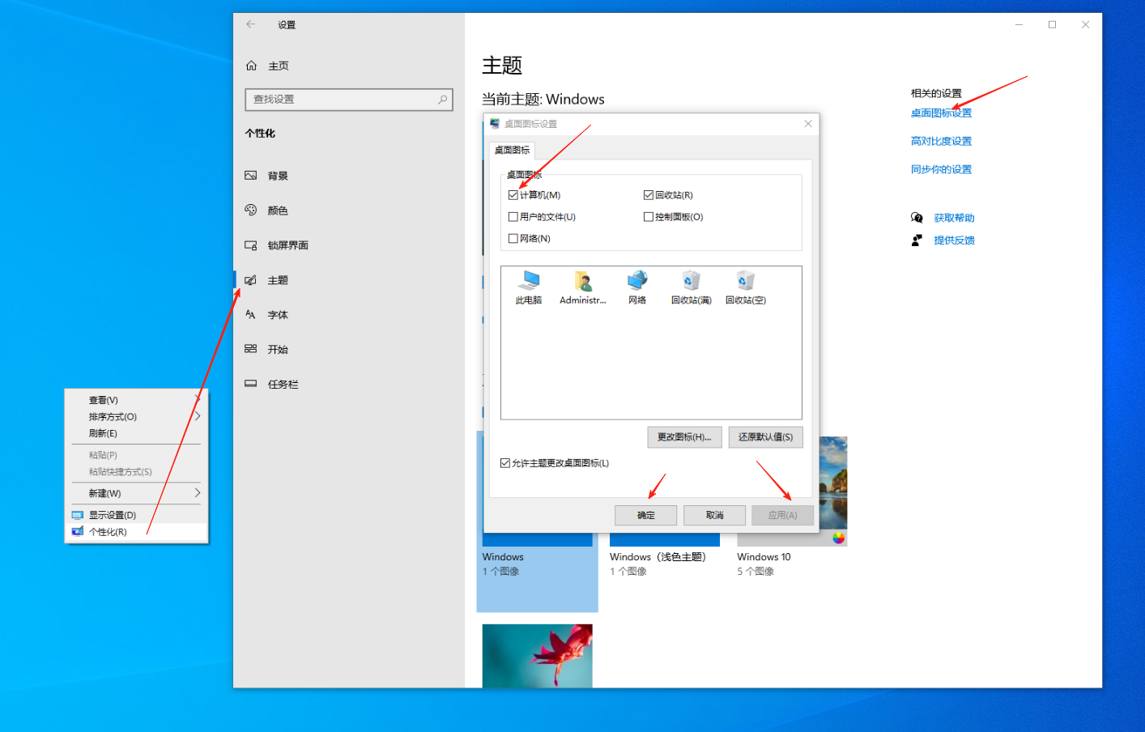The height and width of the screenshot is (732, 1145).
Task: Open the 桌面图标设置 link
Action: click(941, 113)
